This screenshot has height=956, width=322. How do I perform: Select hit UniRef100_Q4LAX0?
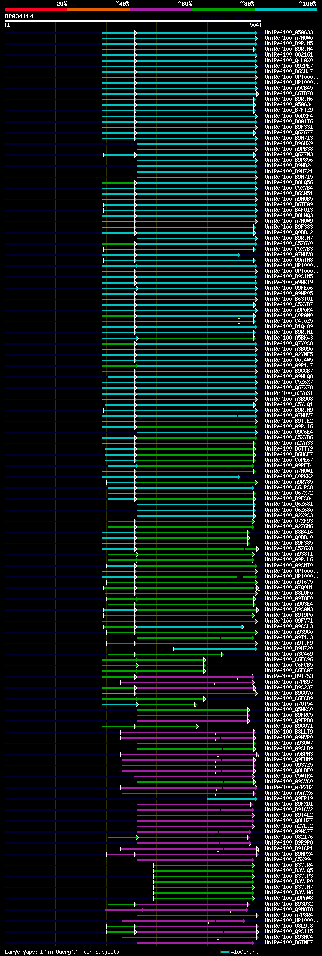[289, 61]
